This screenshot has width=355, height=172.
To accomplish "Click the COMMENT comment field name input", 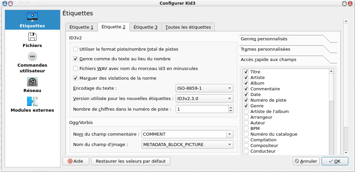I will 184,134.
